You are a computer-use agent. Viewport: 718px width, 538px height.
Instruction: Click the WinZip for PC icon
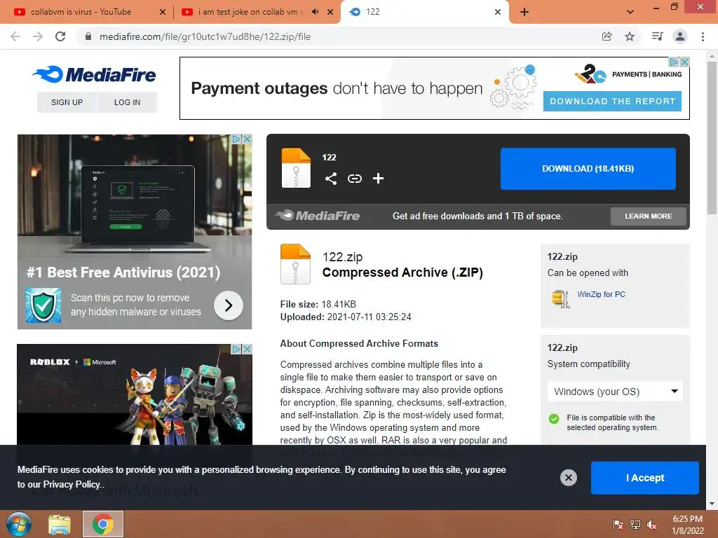coord(560,298)
